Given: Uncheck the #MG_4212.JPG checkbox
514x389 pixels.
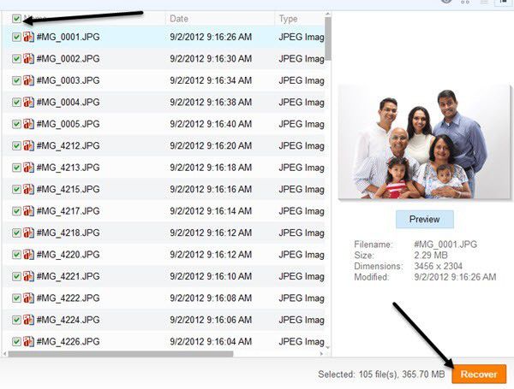Looking at the screenshot, I should point(16,146).
